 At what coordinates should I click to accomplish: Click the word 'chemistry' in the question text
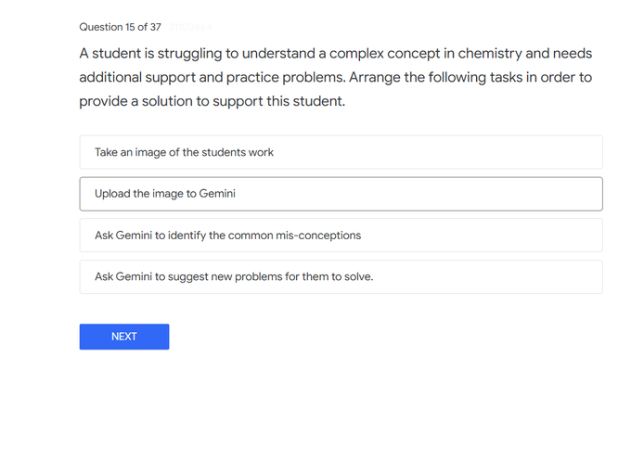[490, 54]
